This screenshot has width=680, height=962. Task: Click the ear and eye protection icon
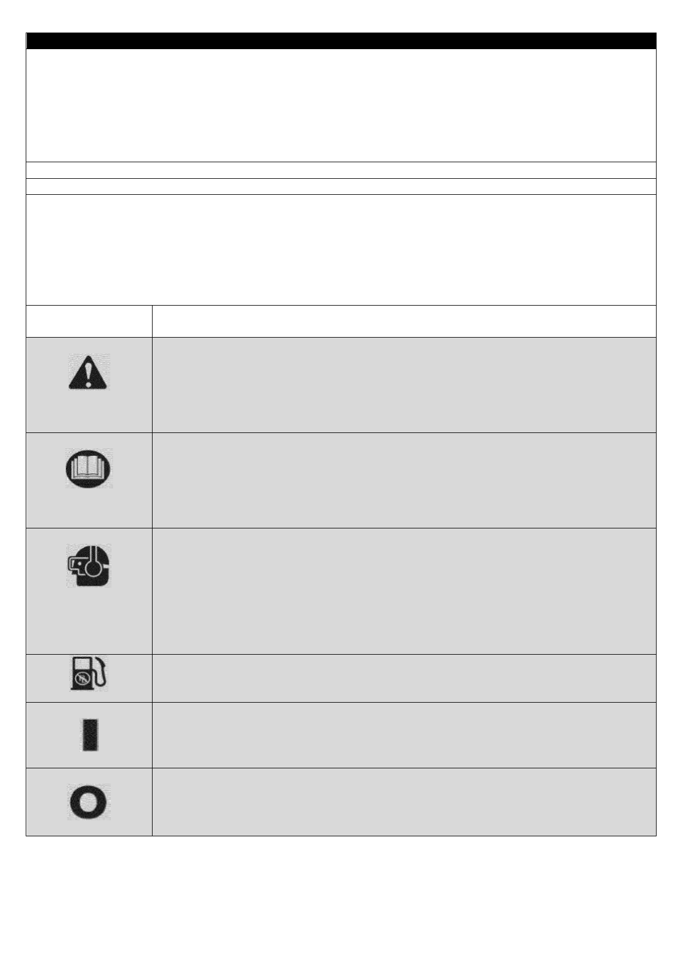(89, 565)
